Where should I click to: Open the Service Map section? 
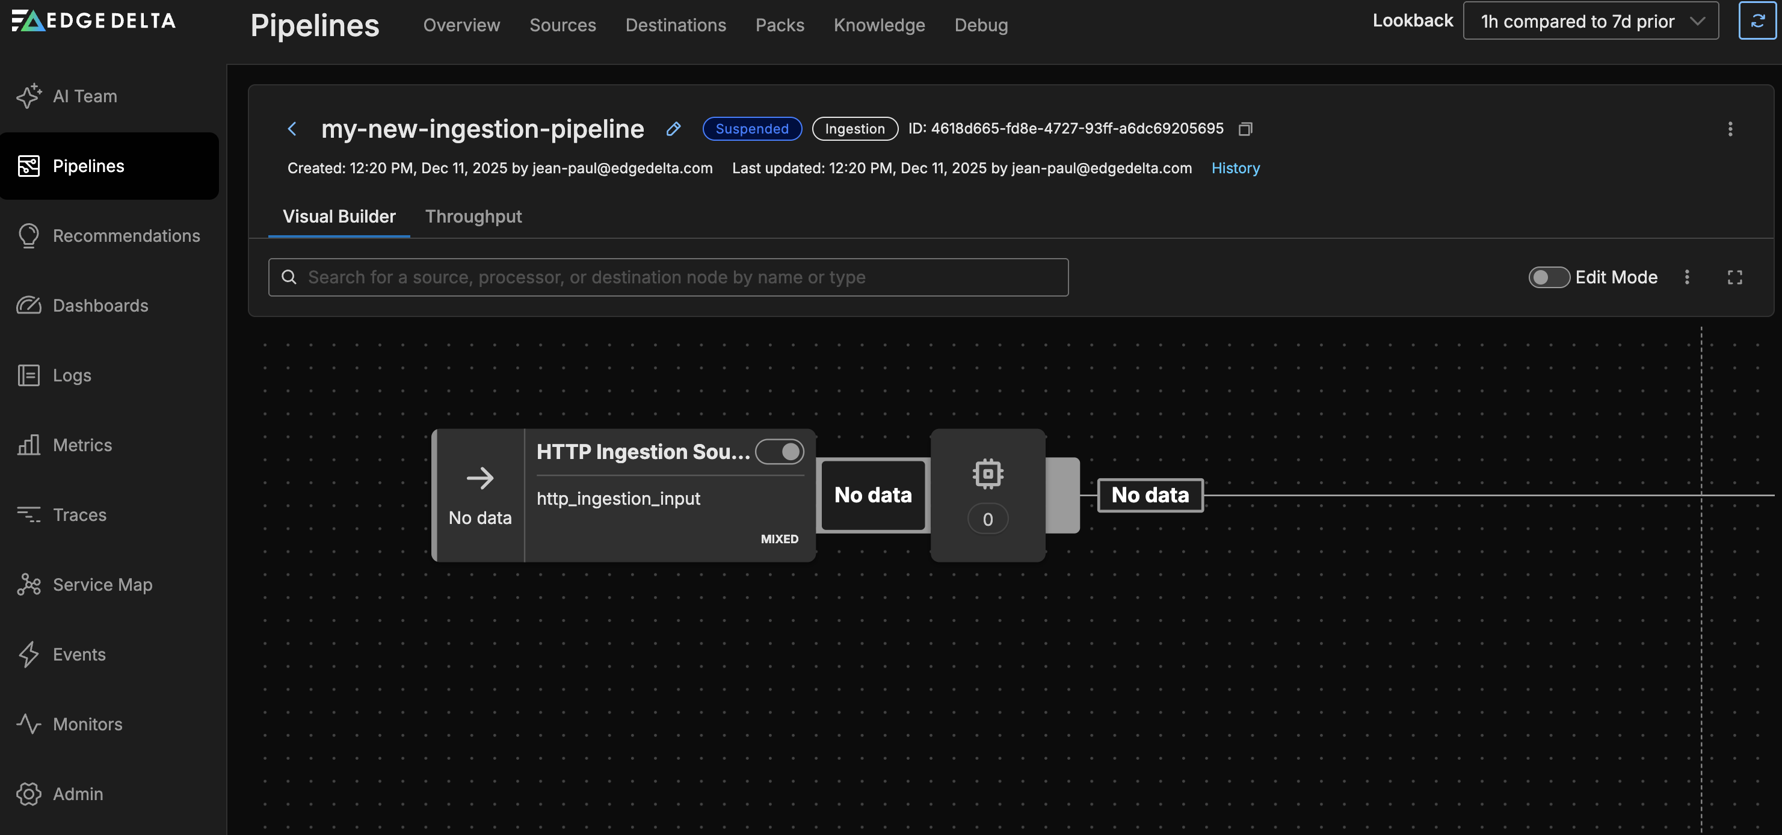point(102,585)
